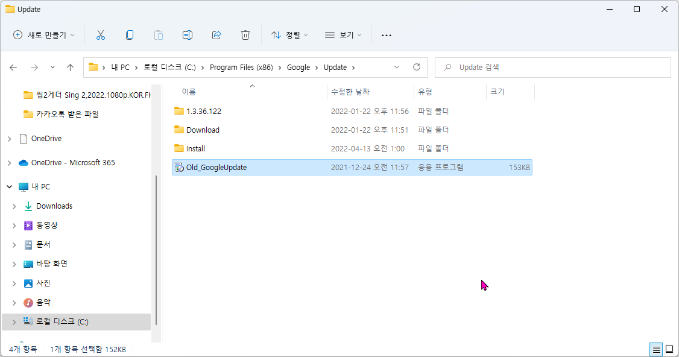Image resolution: width=679 pixels, height=357 pixels.
Task: Expand the 로컬 디스크 (C:) tree node
Action: pyautogui.click(x=14, y=322)
